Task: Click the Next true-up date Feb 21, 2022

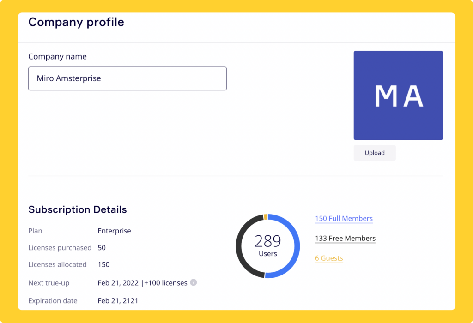Action: point(117,283)
